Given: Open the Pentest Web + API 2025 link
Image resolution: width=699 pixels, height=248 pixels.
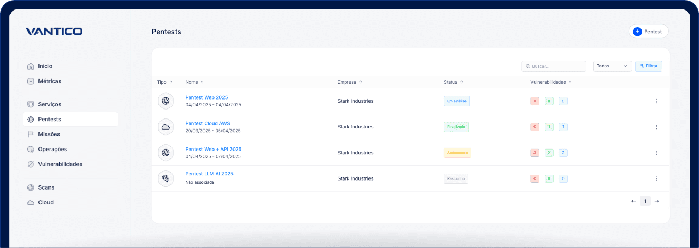Looking at the screenshot, I should (x=213, y=150).
